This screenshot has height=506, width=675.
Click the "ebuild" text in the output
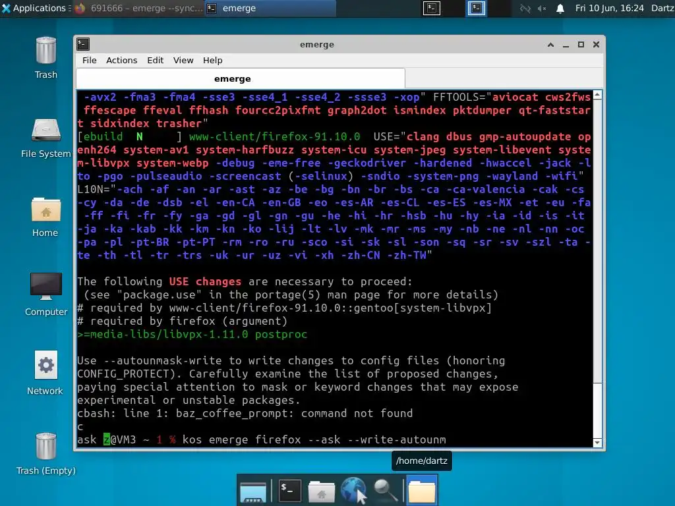[x=103, y=137]
